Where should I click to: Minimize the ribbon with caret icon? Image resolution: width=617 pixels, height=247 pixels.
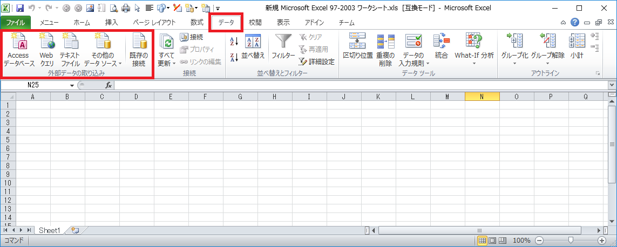click(564, 23)
